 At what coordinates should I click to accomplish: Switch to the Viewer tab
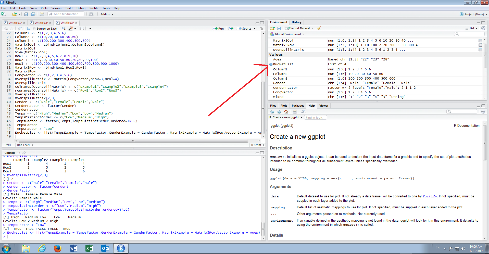click(324, 106)
